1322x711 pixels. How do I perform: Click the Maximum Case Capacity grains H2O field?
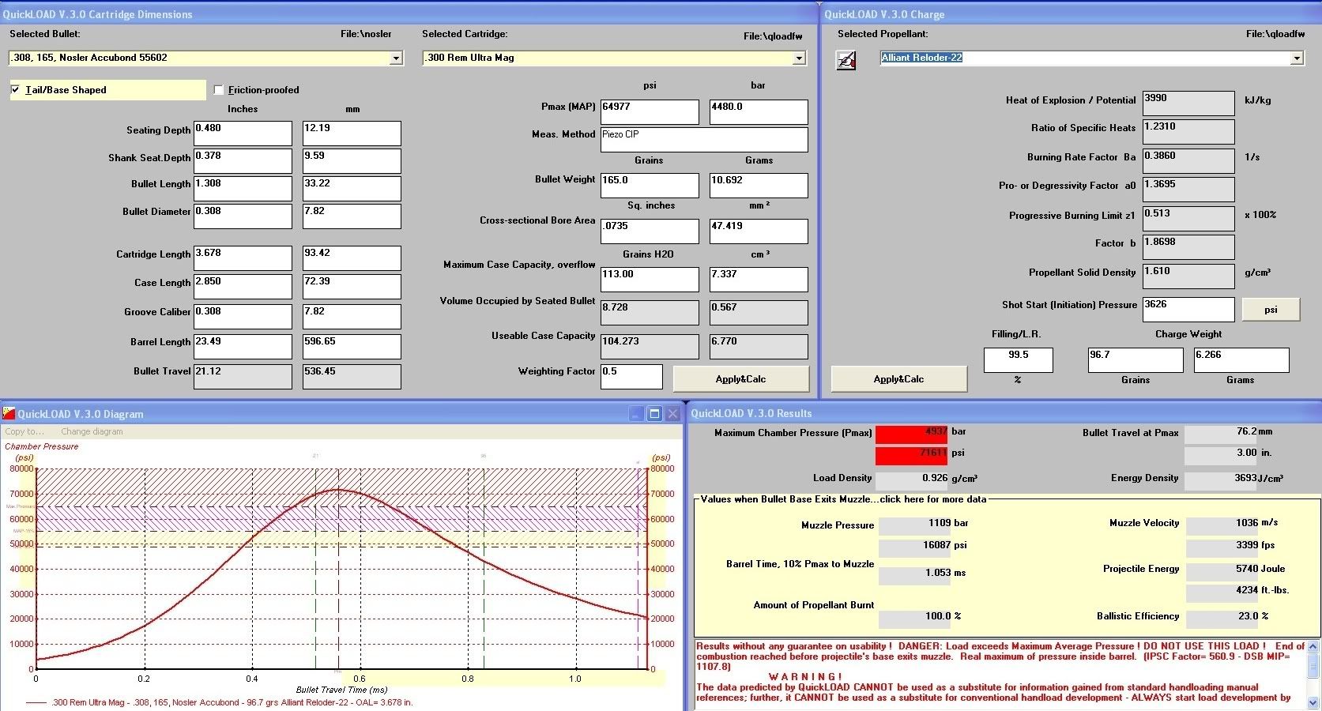[x=650, y=280]
